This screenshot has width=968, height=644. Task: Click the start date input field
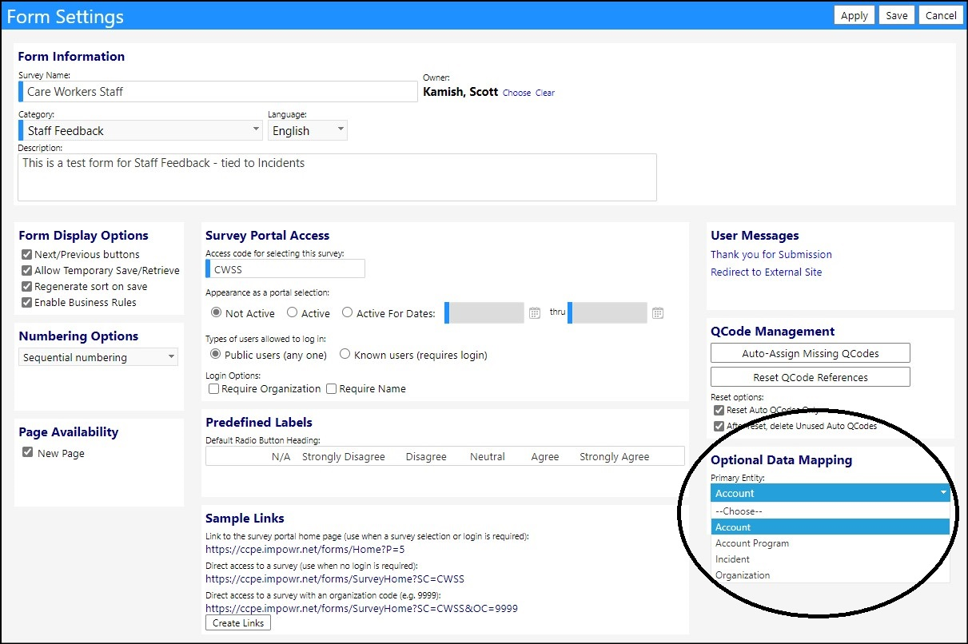(x=484, y=312)
